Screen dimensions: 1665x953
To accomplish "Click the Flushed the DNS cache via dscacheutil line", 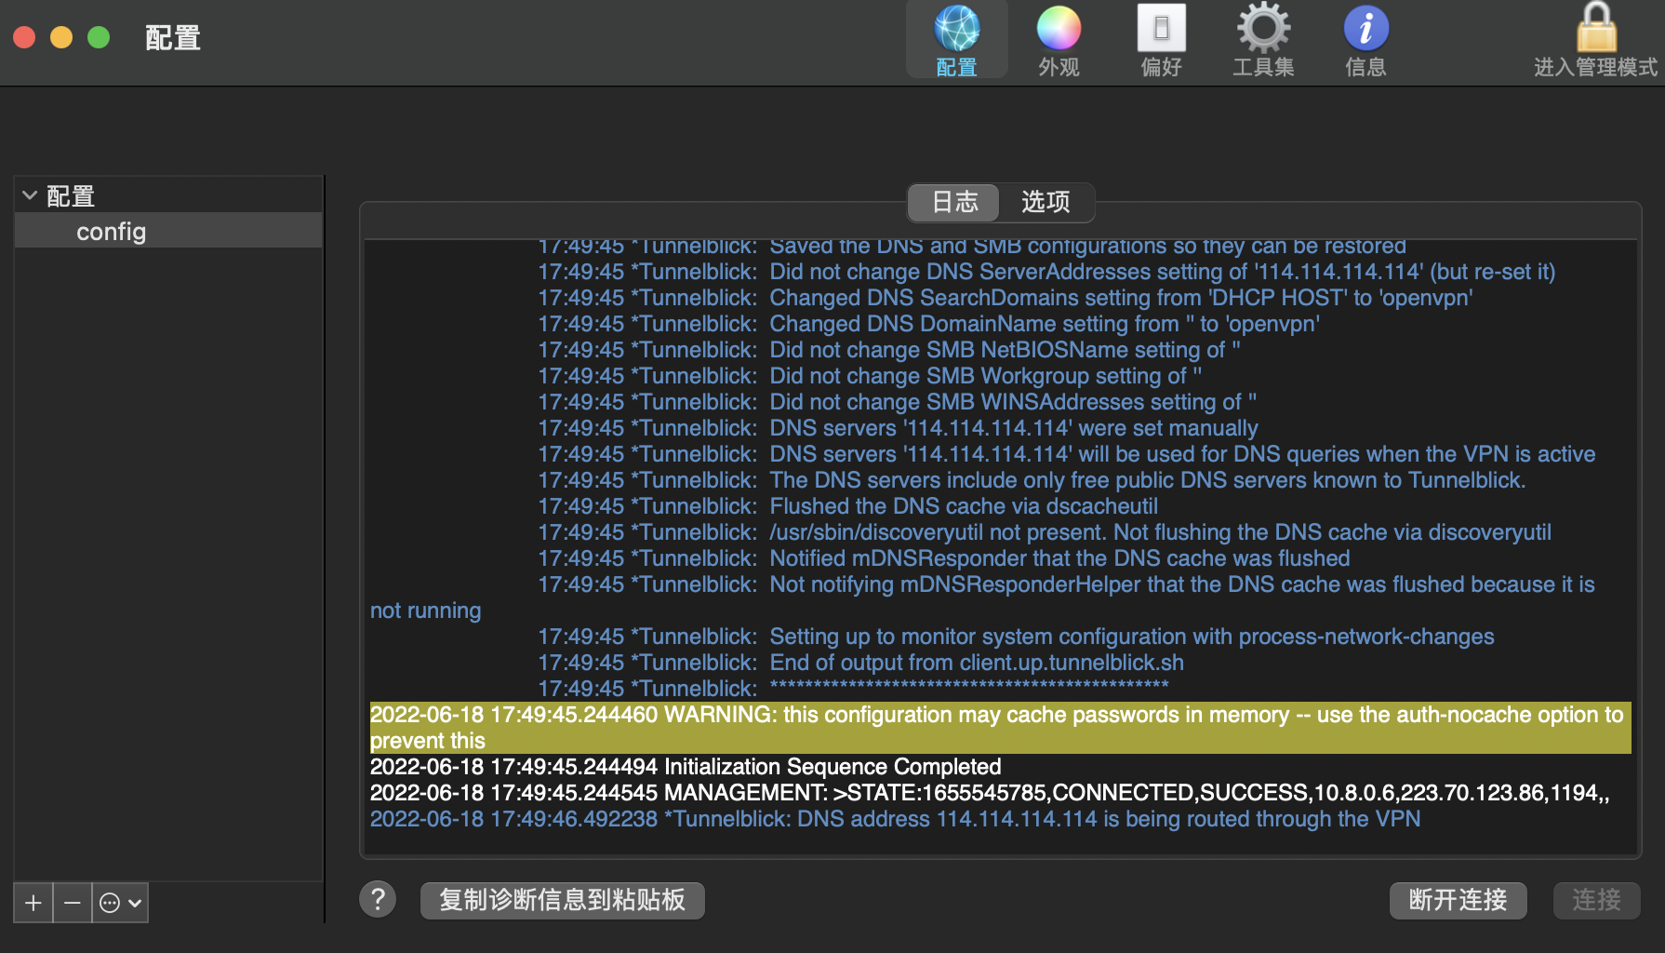I will (848, 506).
